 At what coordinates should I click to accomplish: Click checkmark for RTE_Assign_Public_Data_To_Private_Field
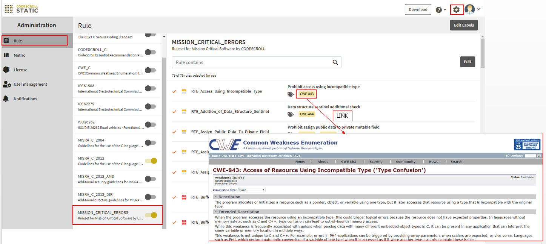pyautogui.click(x=174, y=132)
